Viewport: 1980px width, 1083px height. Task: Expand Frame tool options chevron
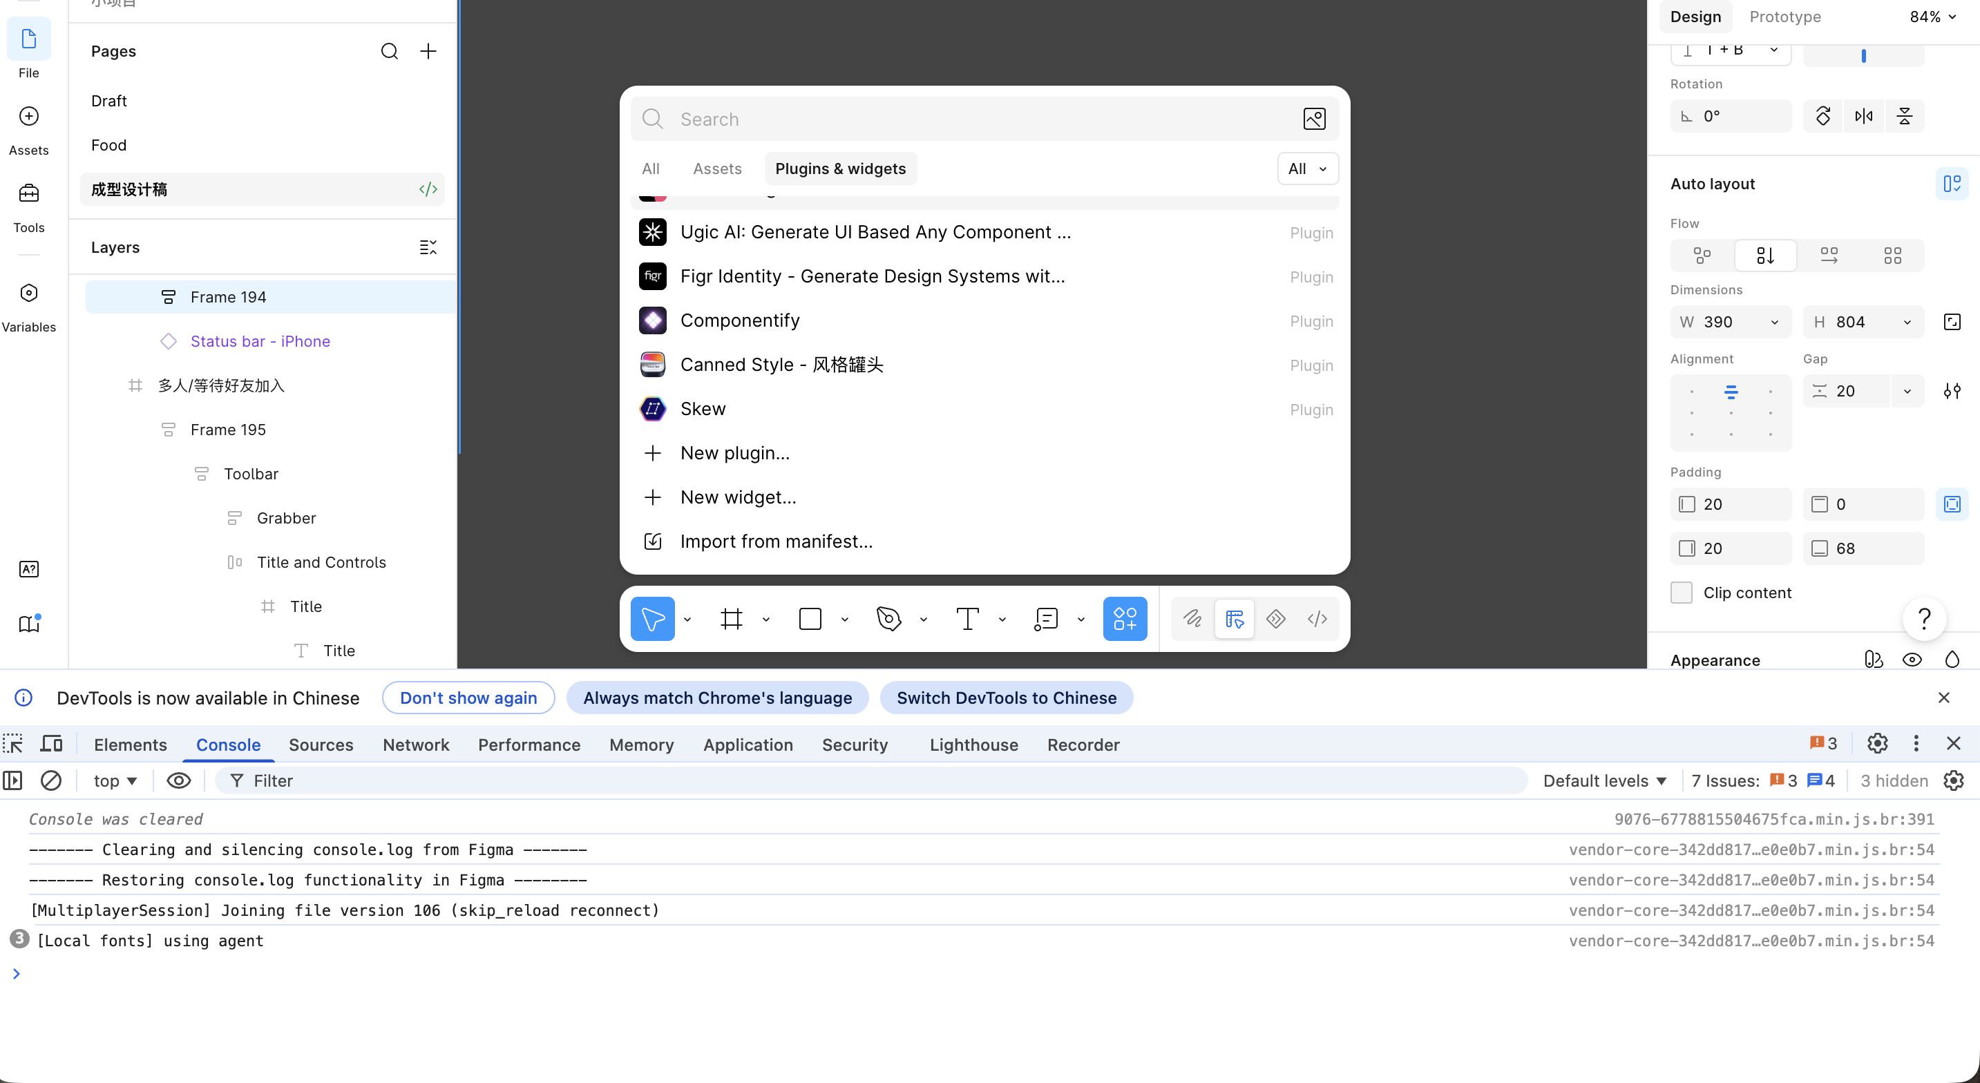tap(766, 620)
